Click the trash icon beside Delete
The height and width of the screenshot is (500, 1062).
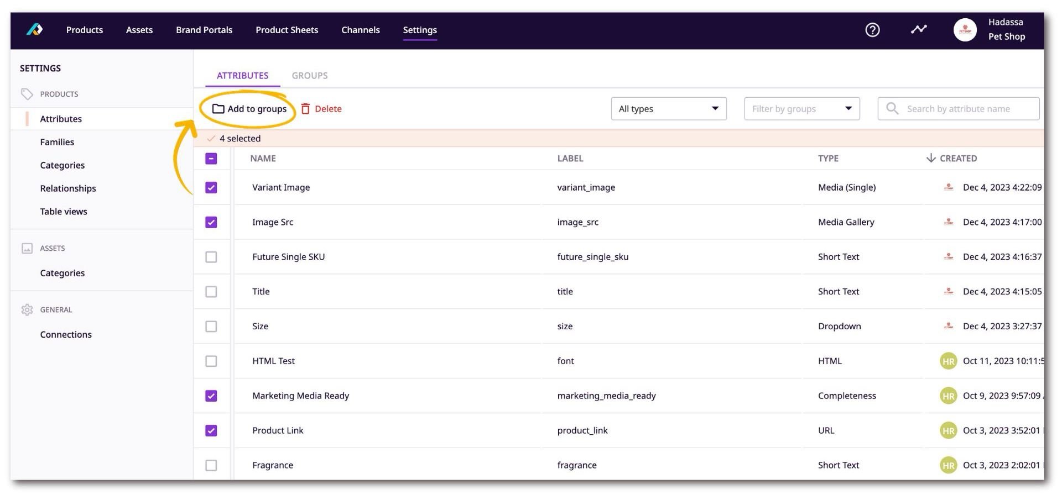pyautogui.click(x=306, y=109)
